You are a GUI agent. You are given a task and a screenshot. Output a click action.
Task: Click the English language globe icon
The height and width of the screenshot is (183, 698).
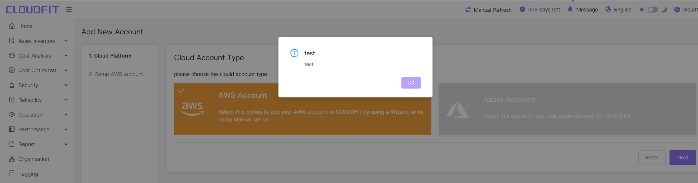point(608,9)
